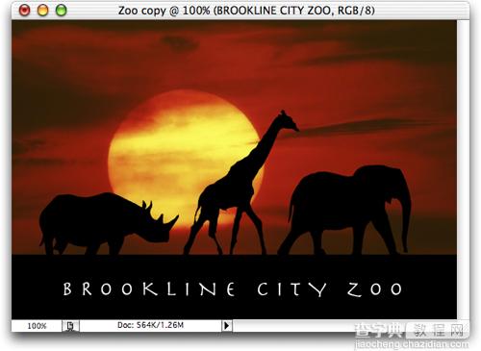Click the Chinese watermark logo above the URL
481x351 pixels.
(411, 330)
